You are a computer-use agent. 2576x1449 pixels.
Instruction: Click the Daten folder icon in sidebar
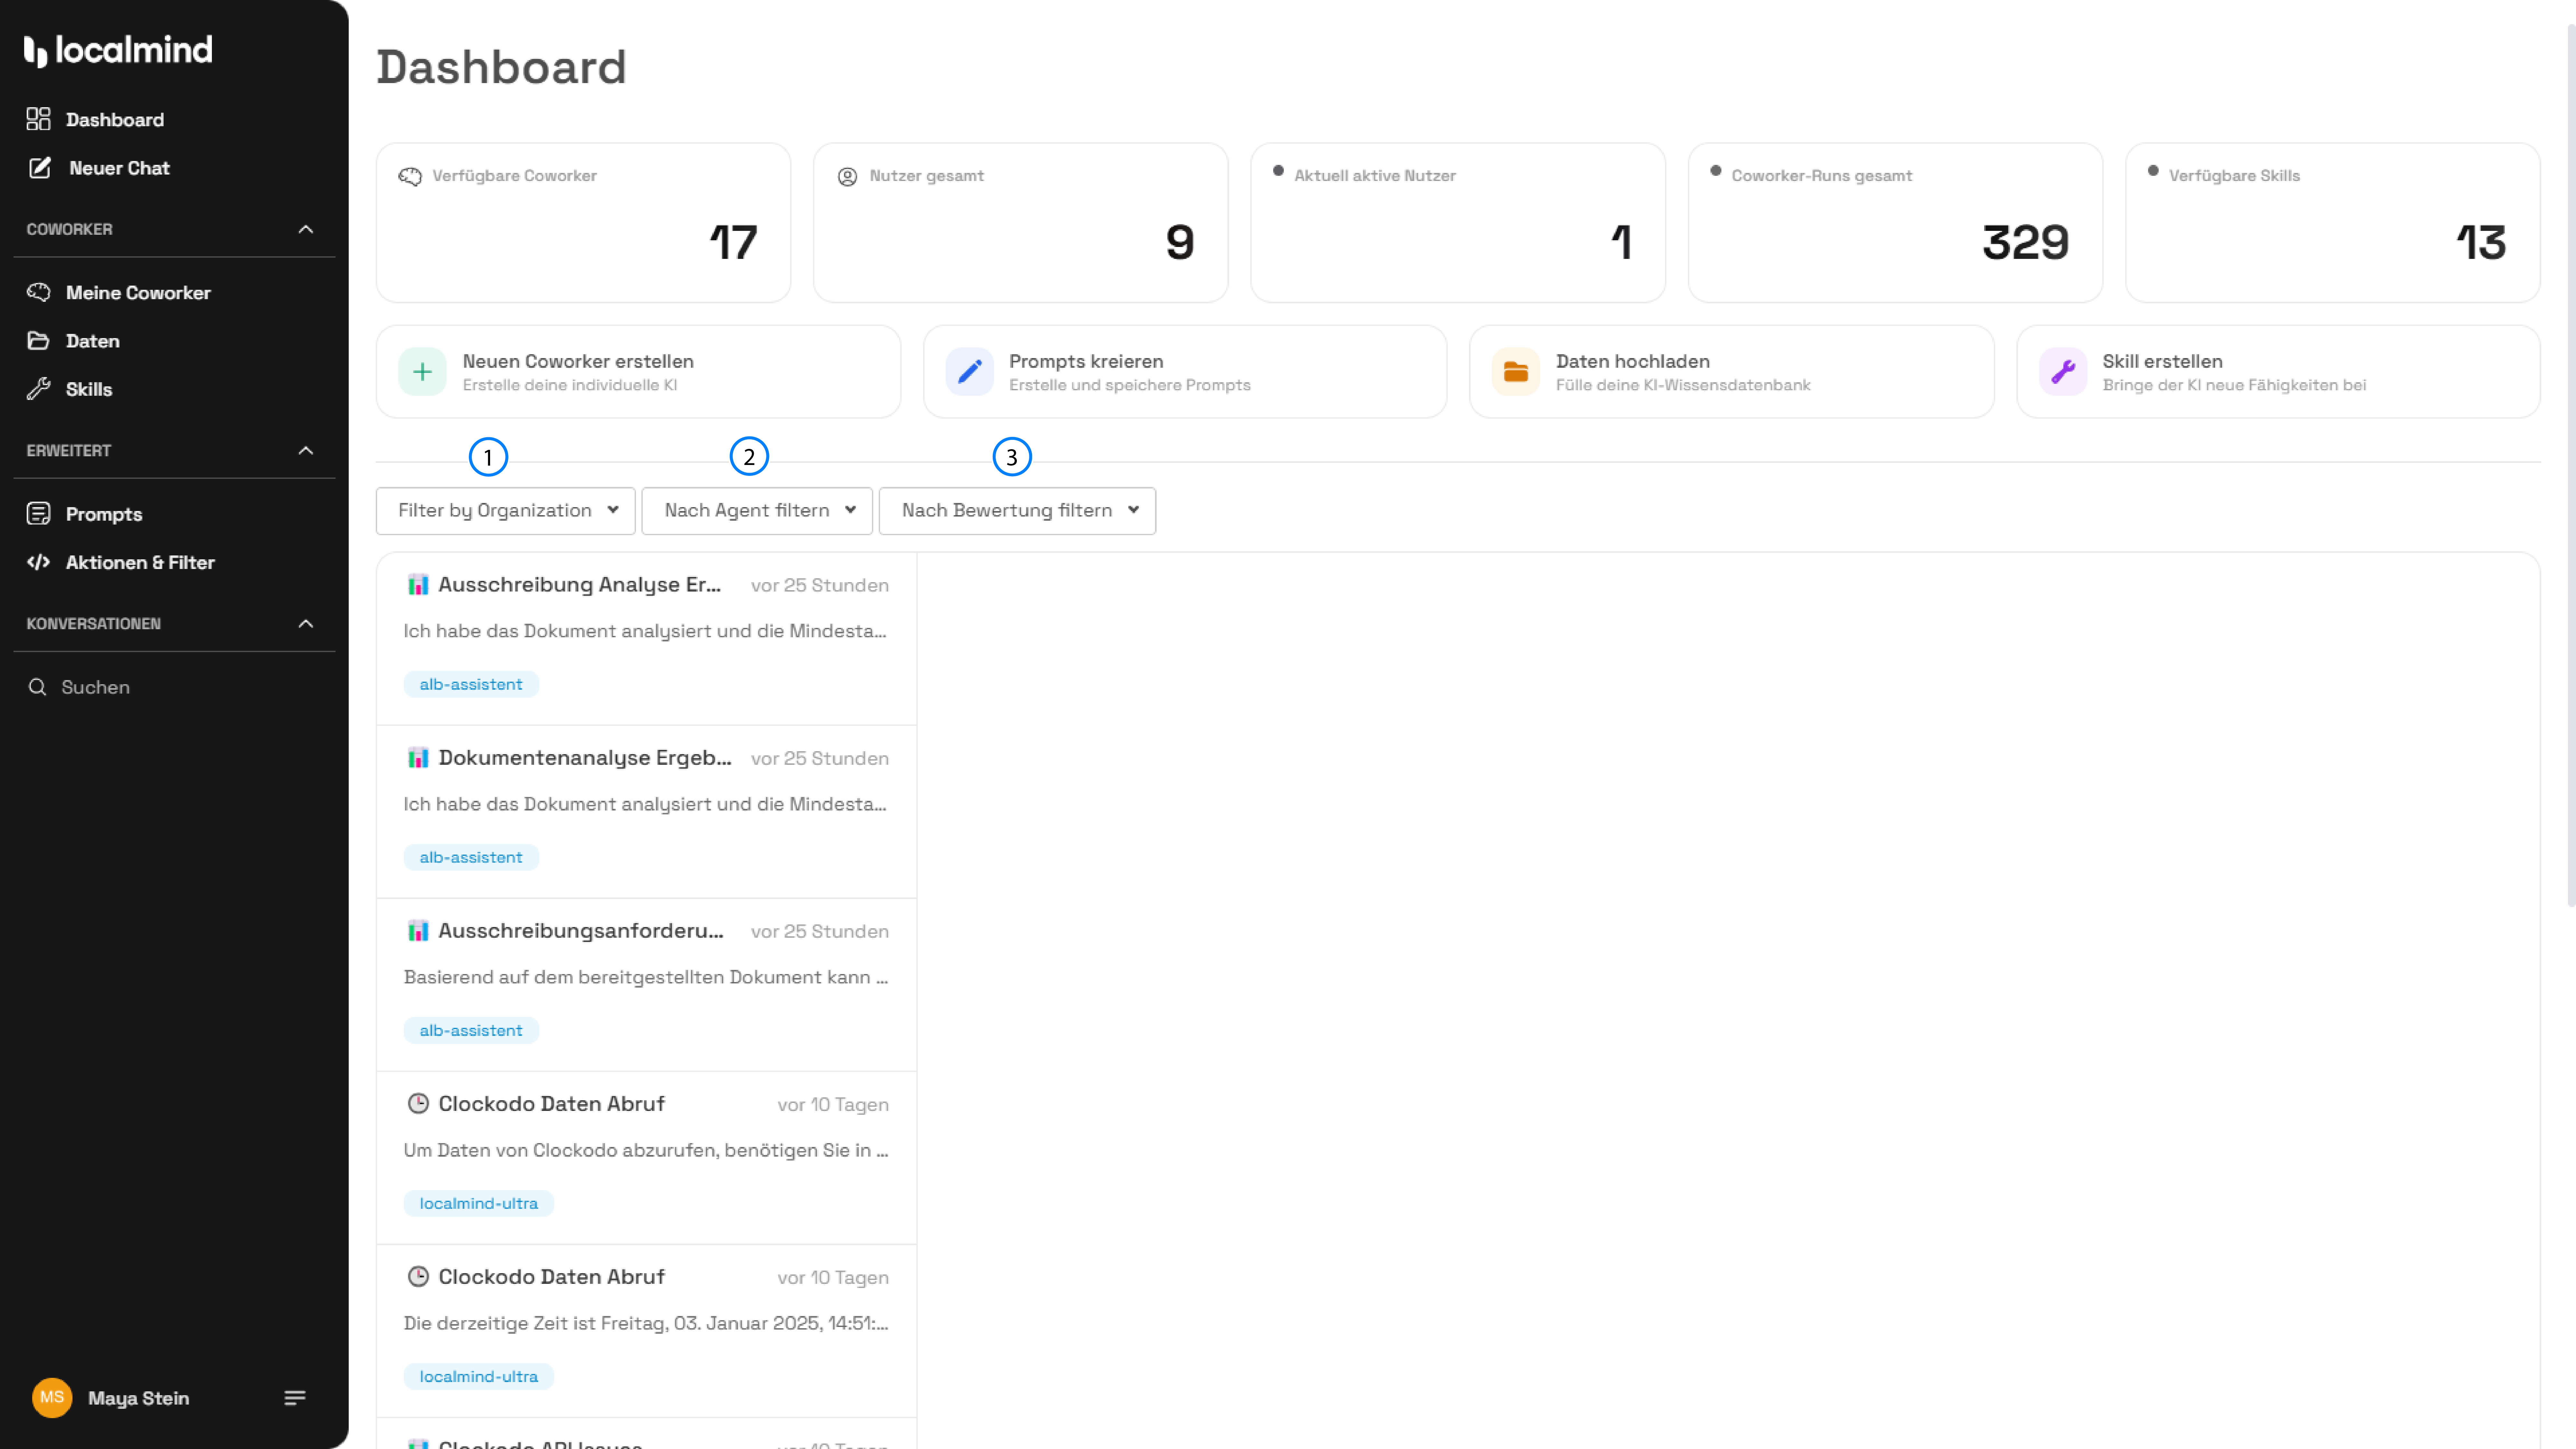38,341
